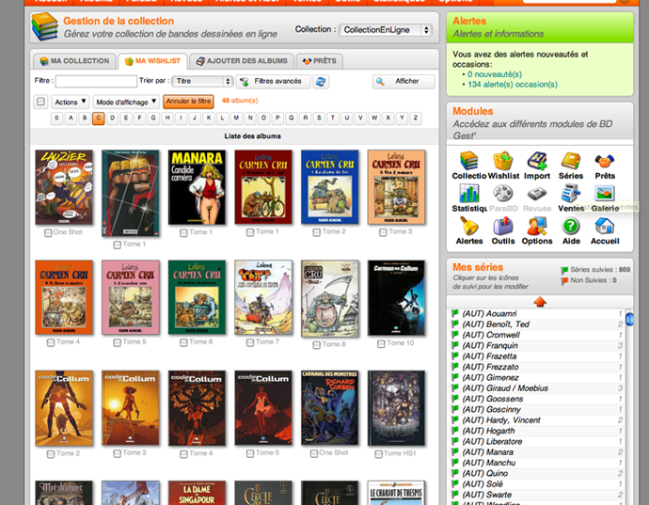Open the Aide question-mark icon
649x505 pixels.
point(571,226)
